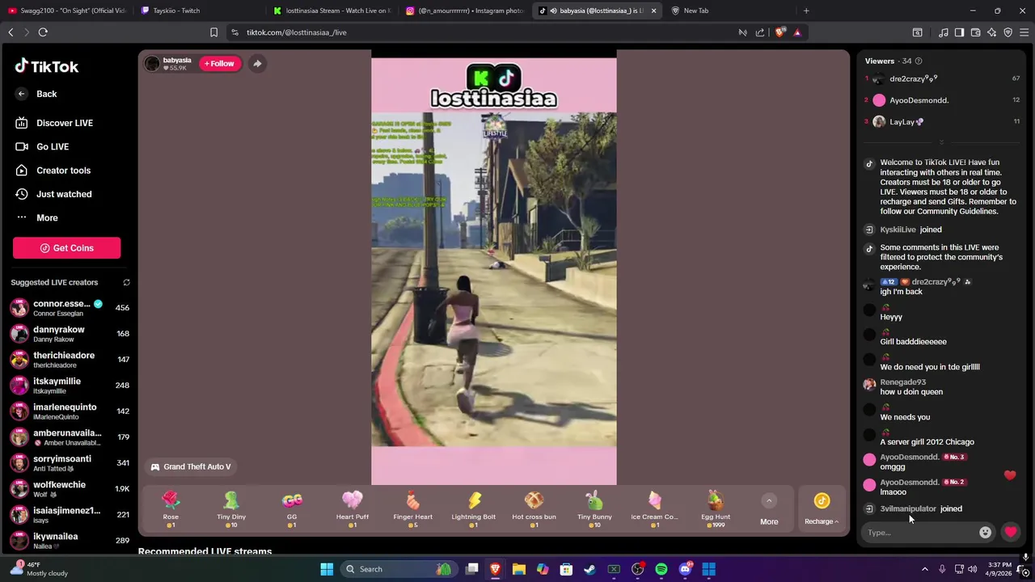Viewport: 1035px width, 582px height.
Task: Open the emoji picker in chat
Action: (985, 532)
